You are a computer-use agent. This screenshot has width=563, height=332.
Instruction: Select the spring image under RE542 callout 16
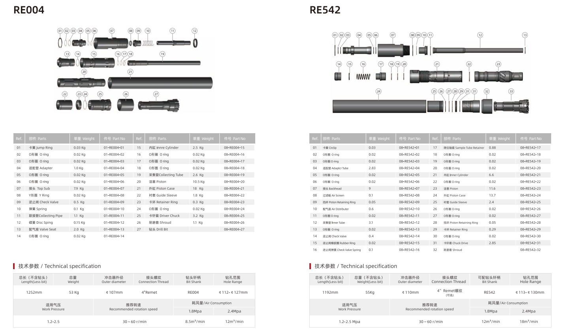(x=363, y=76)
